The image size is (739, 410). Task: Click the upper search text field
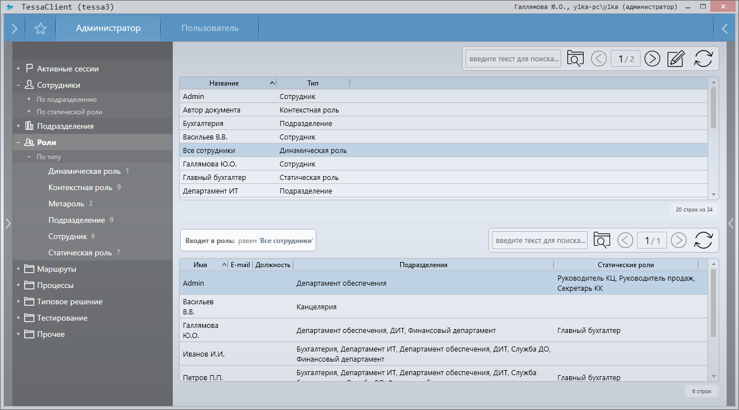513,58
